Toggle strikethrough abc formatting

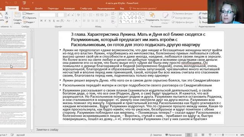58,21
